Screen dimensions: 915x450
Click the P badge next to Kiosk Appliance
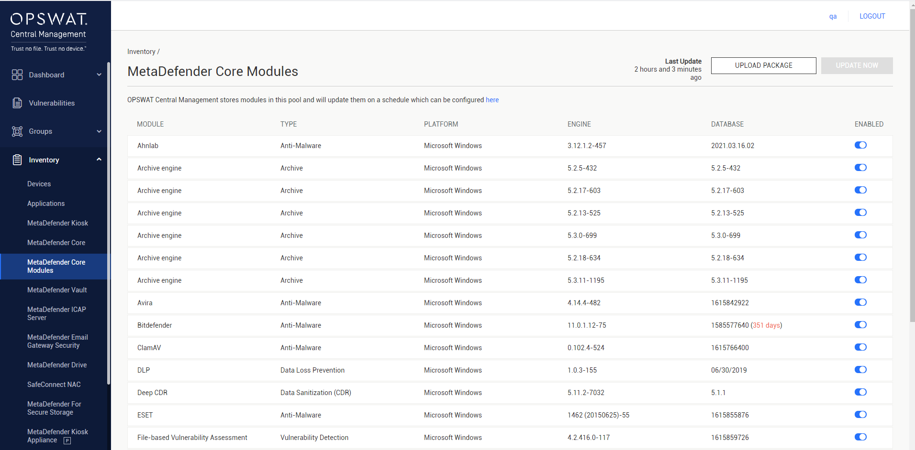pos(67,440)
